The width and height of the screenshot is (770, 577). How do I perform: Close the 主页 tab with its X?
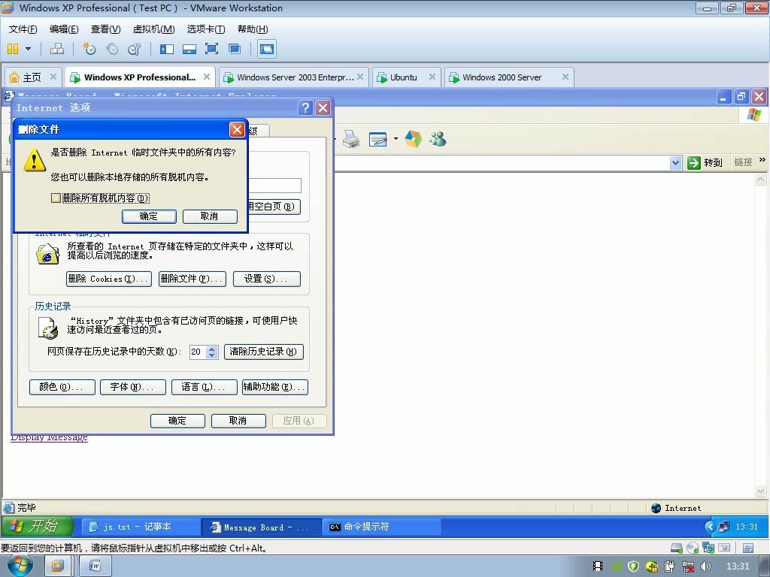[53, 77]
